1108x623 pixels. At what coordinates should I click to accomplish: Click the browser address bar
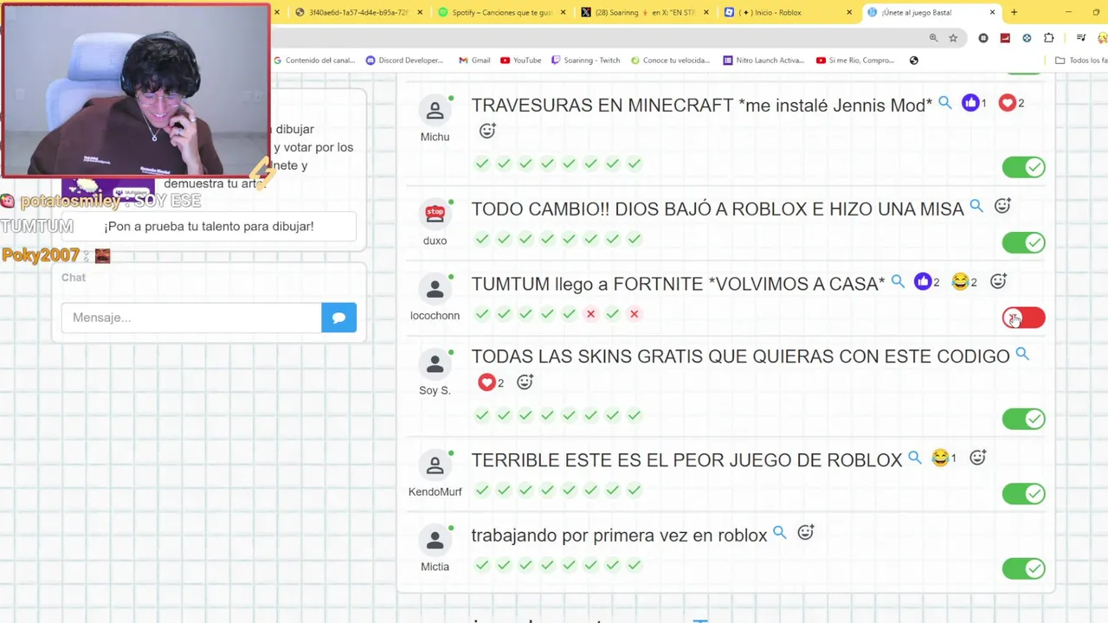tap(597, 38)
